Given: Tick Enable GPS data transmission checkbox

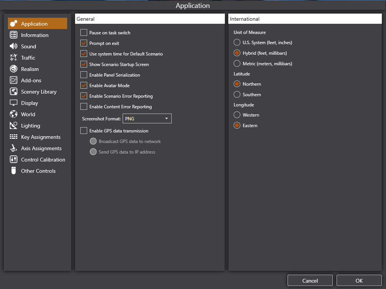Looking at the screenshot, I should [x=84, y=131].
